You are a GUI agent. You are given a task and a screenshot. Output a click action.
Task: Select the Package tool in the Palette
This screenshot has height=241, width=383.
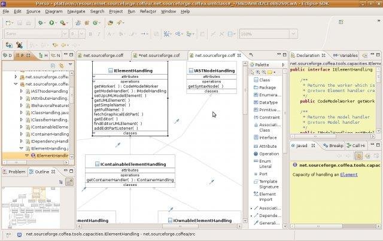tap(267, 87)
